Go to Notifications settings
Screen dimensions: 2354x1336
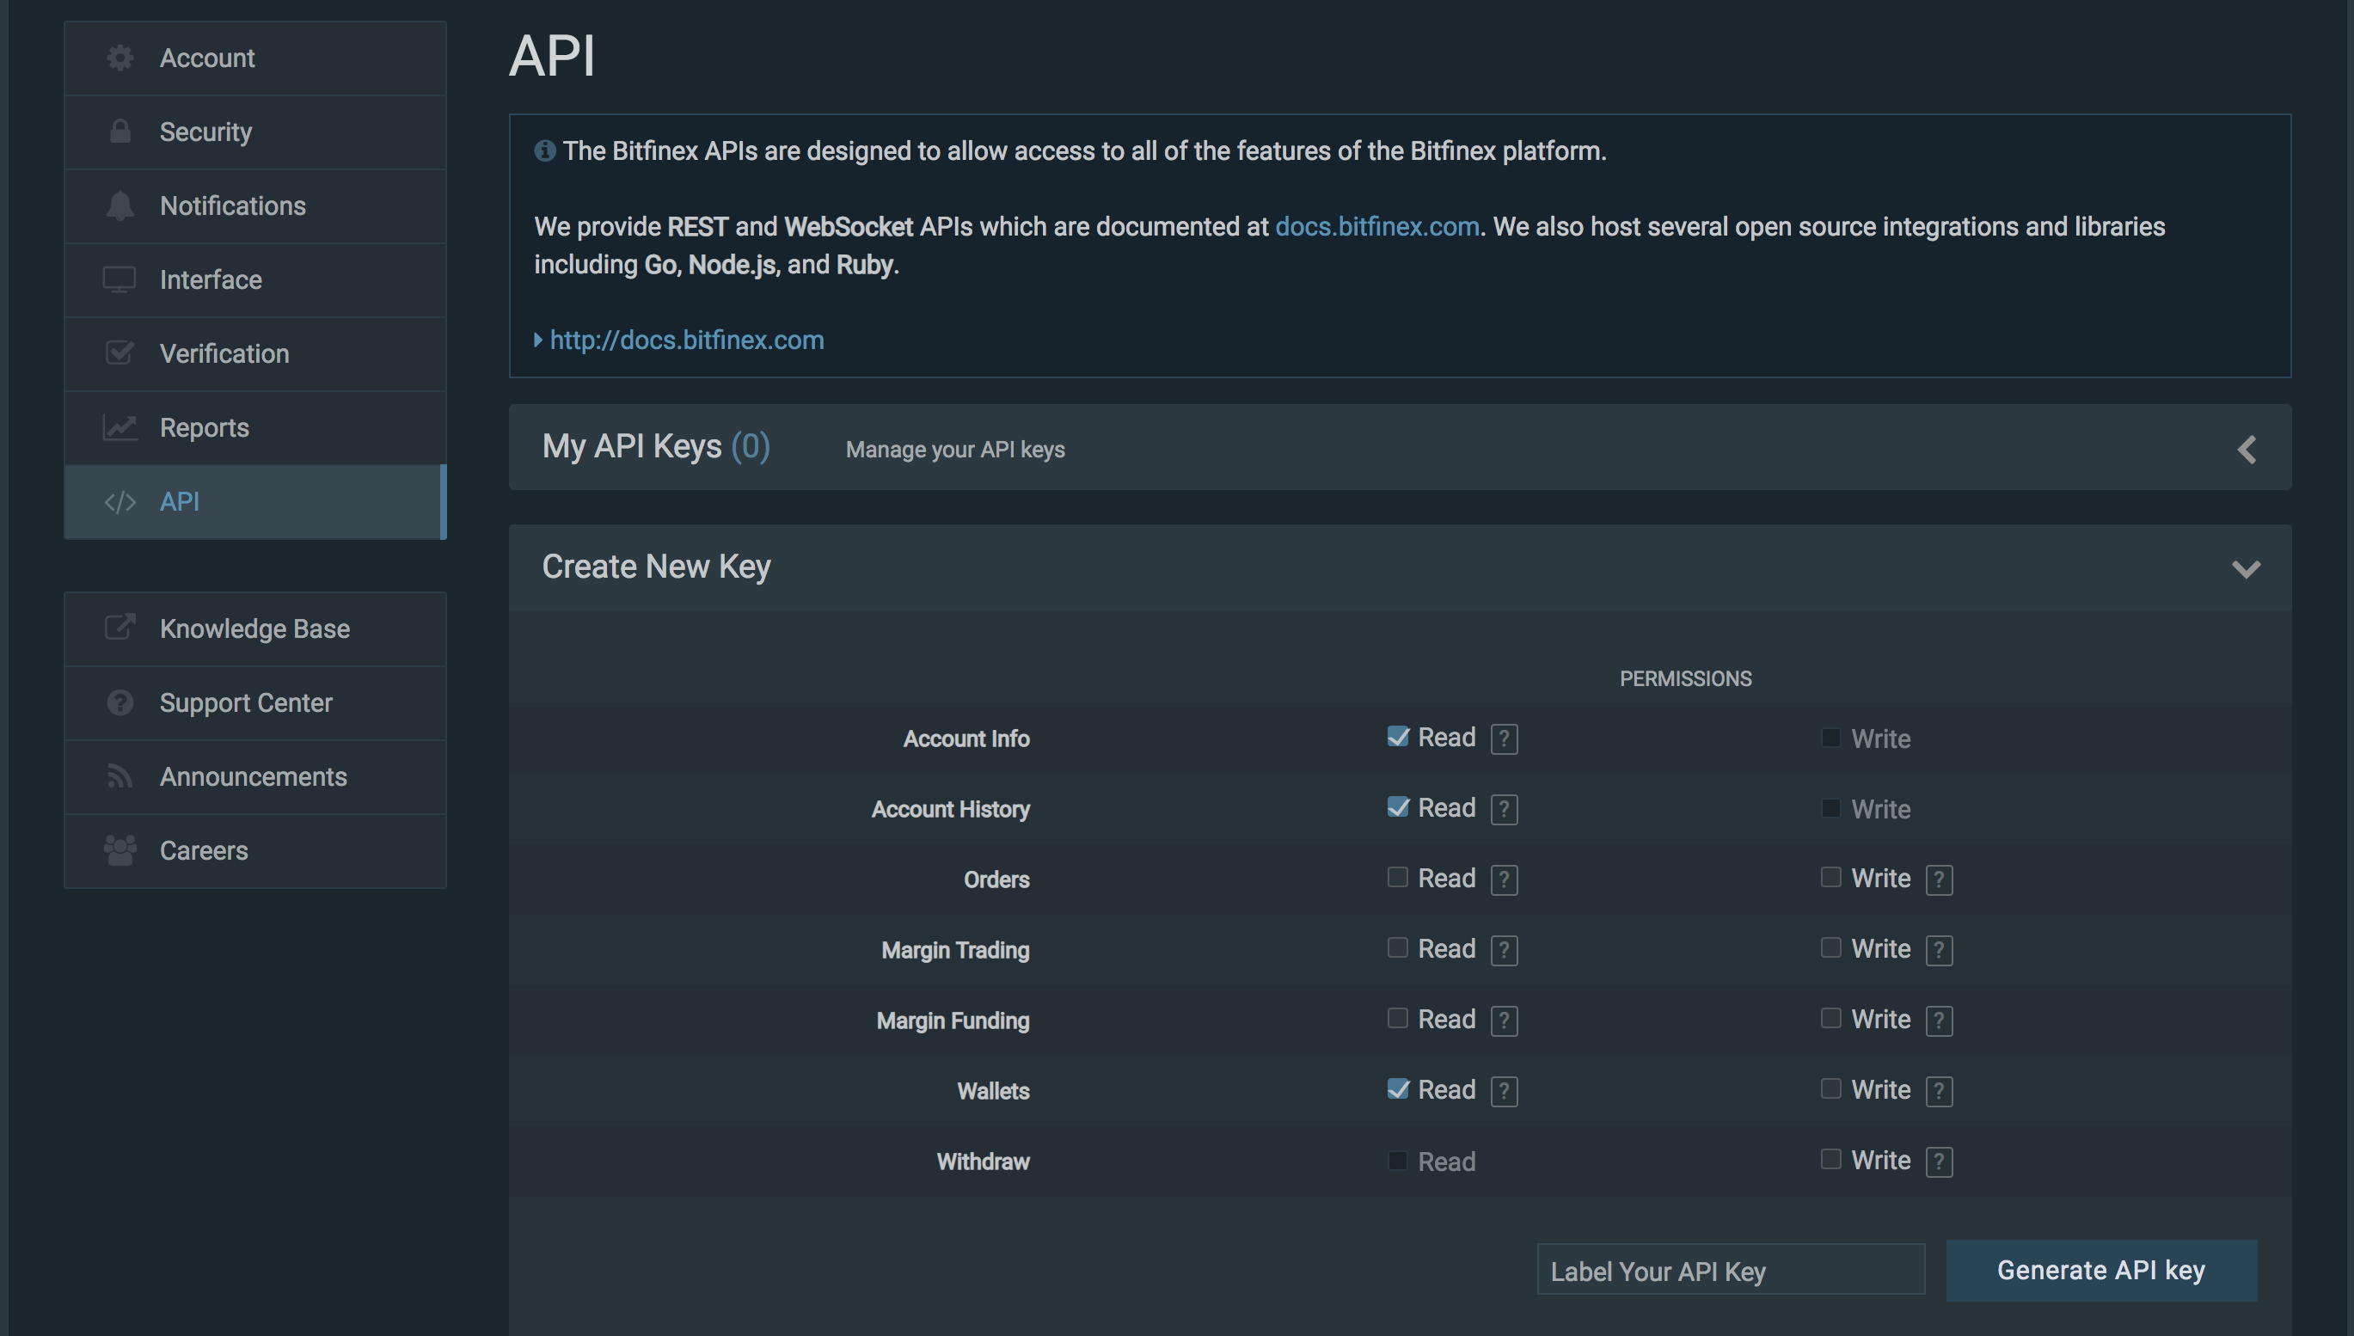coord(255,206)
